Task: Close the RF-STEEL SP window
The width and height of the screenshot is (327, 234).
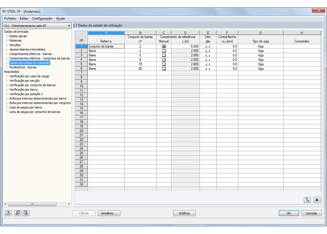Action: coord(318,10)
